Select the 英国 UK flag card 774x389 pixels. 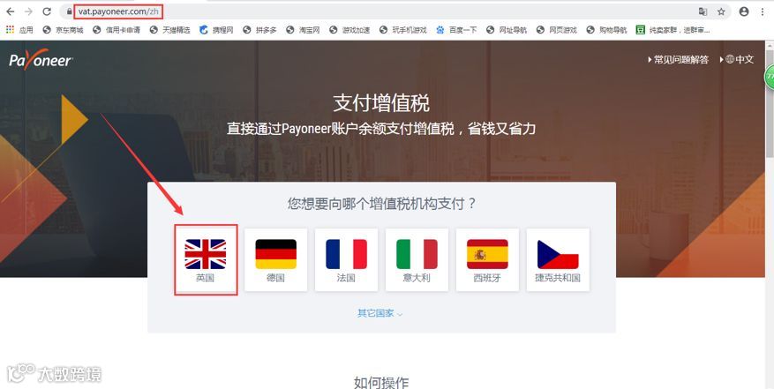coord(206,259)
